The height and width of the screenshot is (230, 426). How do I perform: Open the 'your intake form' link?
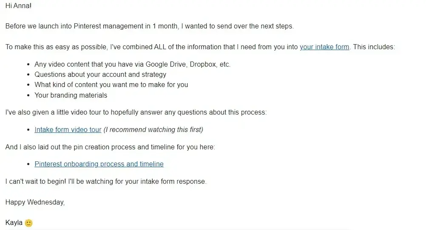pos(324,47)
